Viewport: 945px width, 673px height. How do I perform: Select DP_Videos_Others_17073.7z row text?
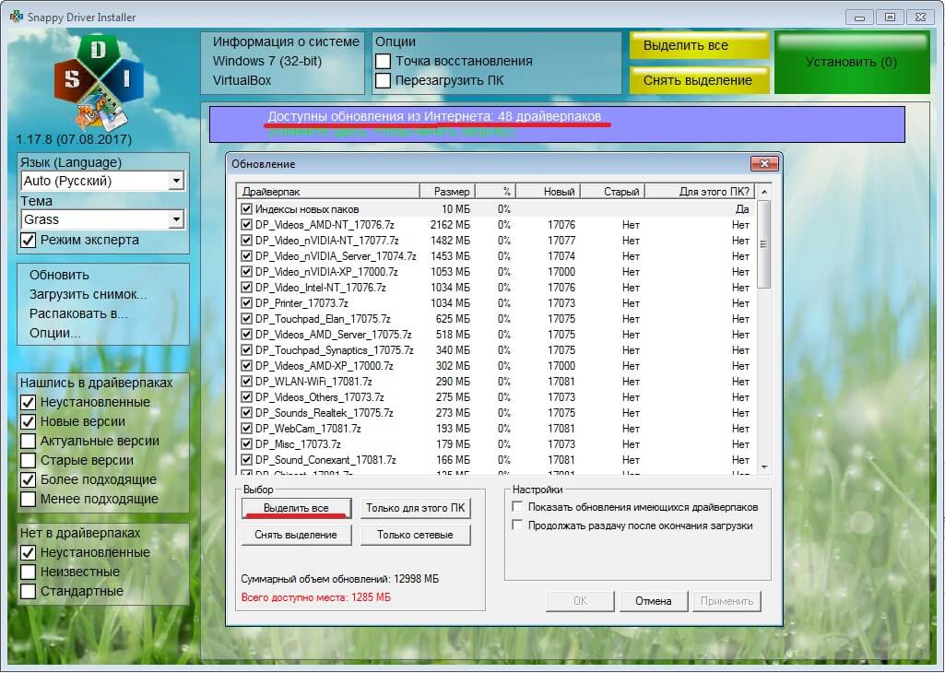click(x=319, y=397)
